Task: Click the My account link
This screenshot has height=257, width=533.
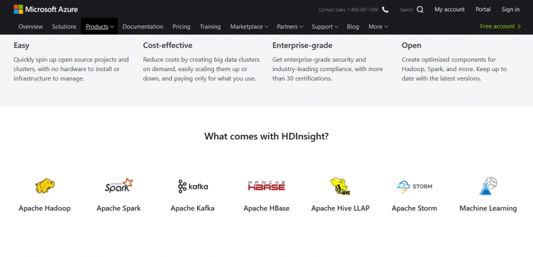Action: coord(449,9)
